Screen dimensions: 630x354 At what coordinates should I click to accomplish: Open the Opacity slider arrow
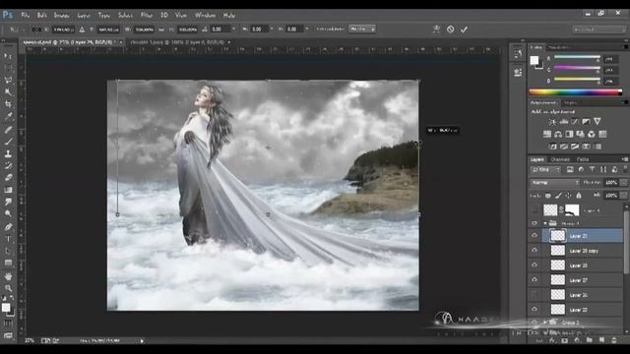pyautogui.click(x=623, y=183)
